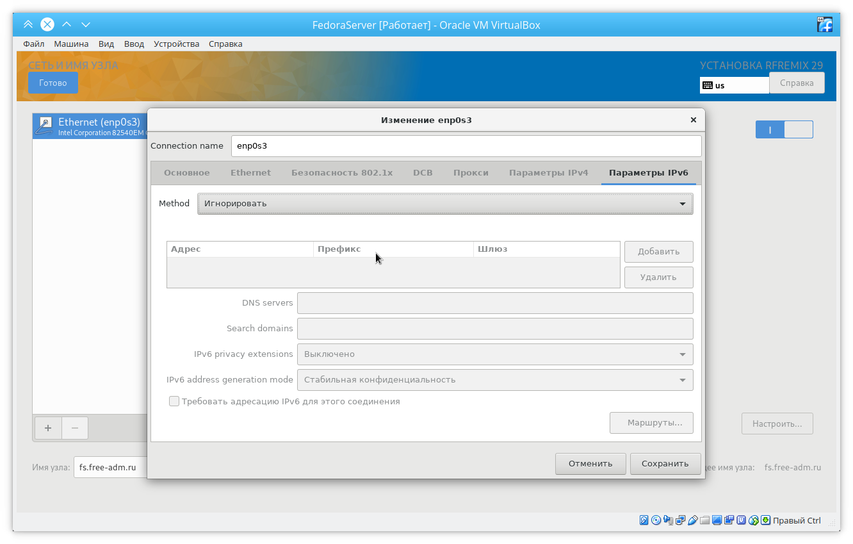Click the Connection name input field
Viewport: 853px width, 544px height.
pyautogui.click(x=466, y=146)
